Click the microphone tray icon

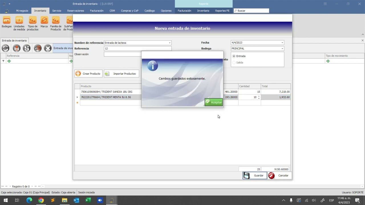pos(291,200)
